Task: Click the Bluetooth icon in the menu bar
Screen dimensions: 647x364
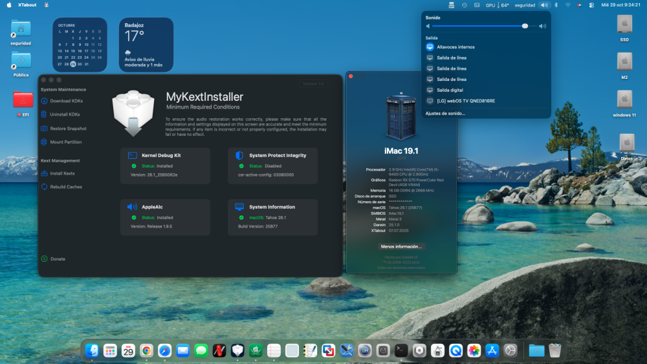Action: (556, 5)
